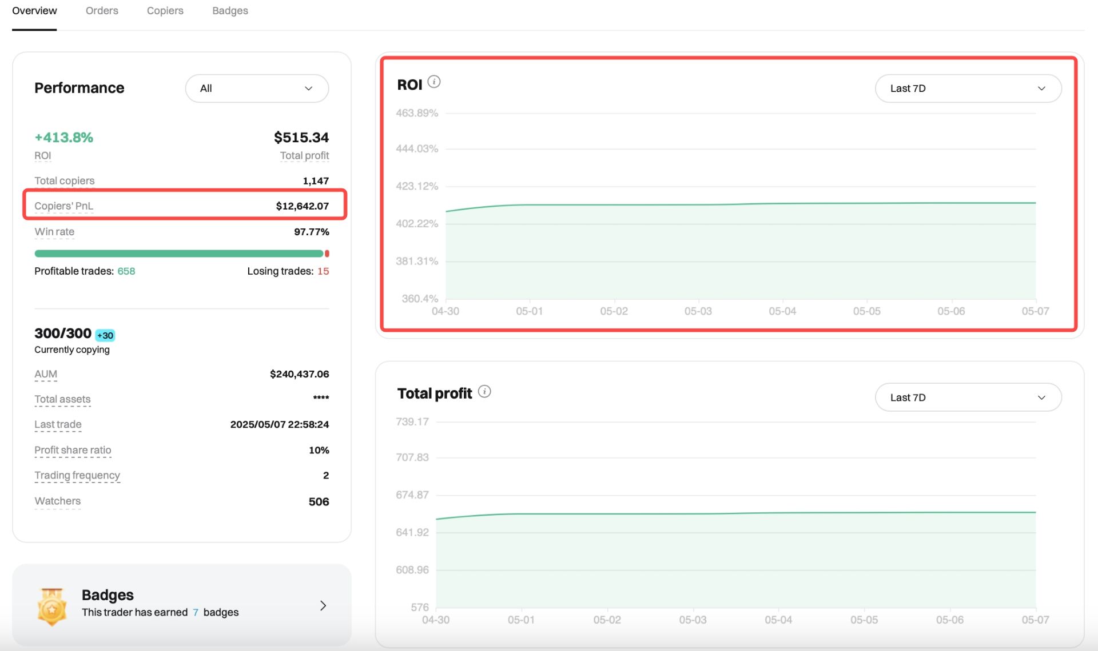Screen dimensions: 1098x651
Task: Switch to the Orders tab
Action: pyautogui.click(x=102, y=10)
